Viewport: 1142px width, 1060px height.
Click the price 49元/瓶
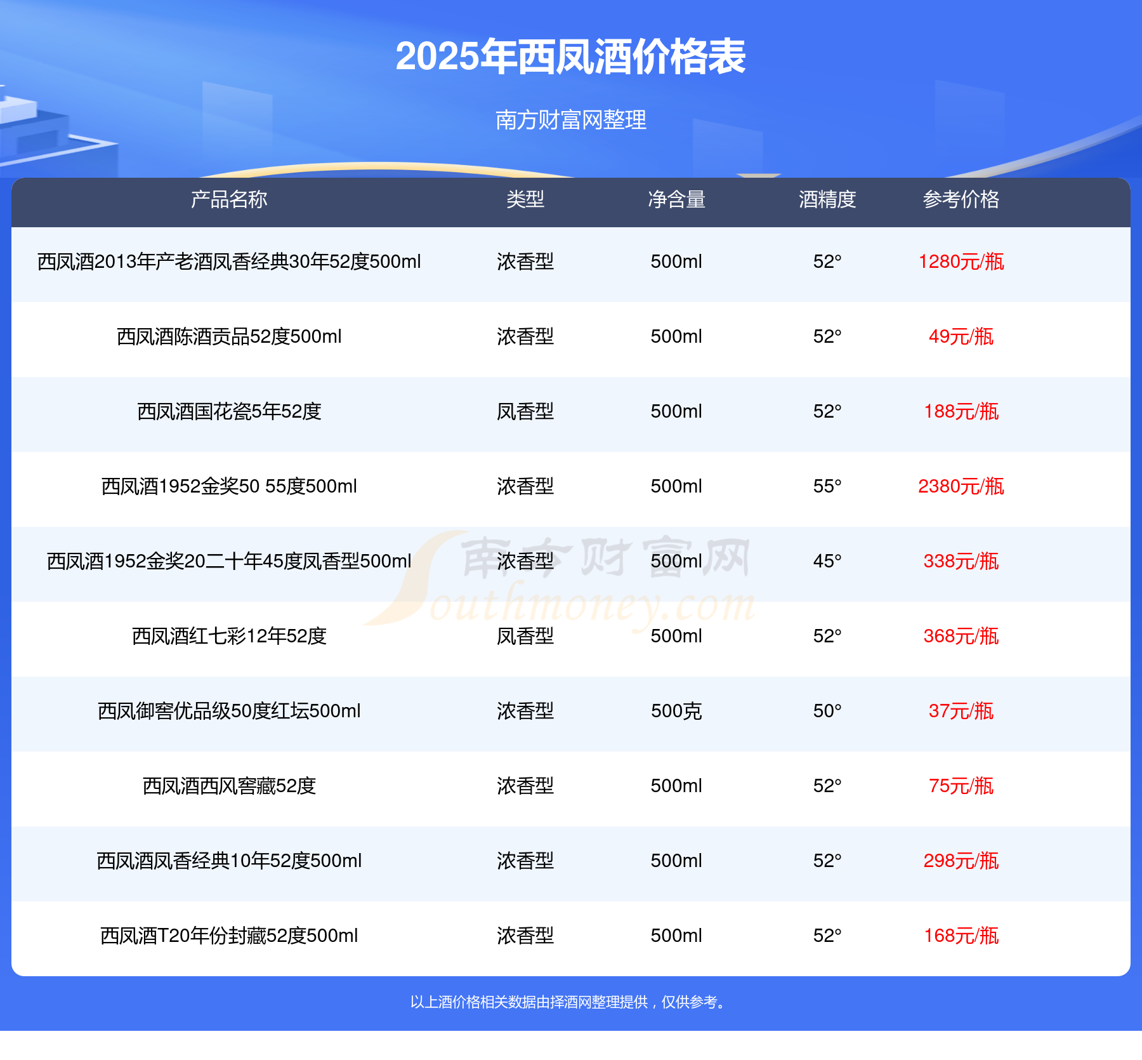tap(961, 336)
